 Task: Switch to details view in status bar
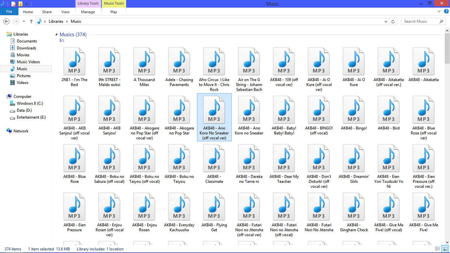438,249
